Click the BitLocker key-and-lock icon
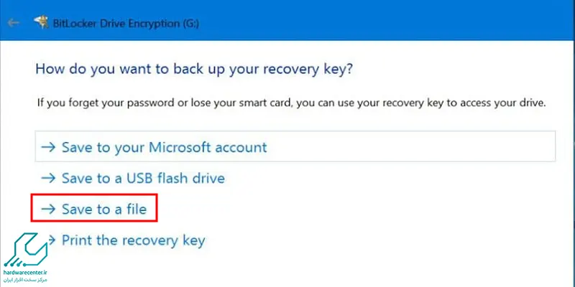This screenshot has width=575, height=287. coord(41,22)
